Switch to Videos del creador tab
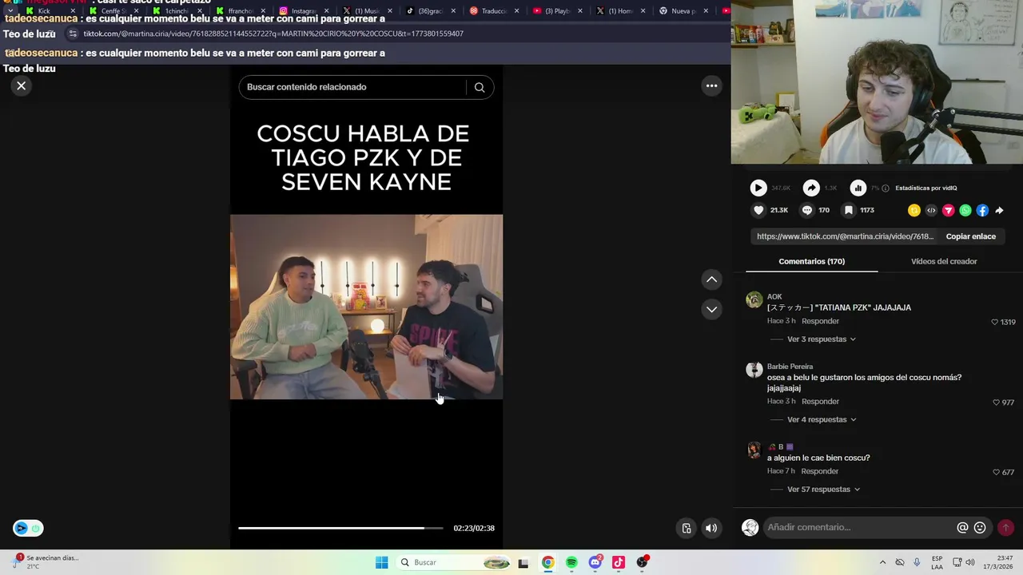 (x=944, y=261)
